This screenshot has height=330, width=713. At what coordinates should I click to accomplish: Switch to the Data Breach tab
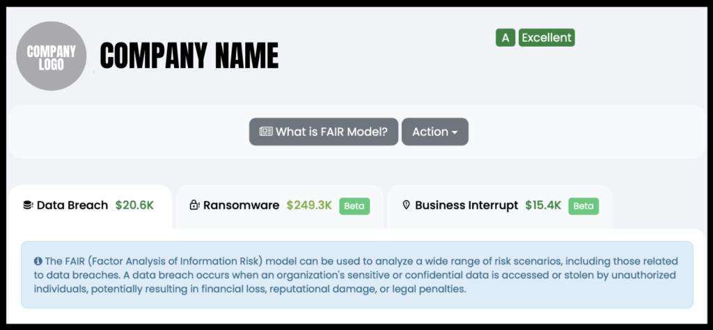pyautogui.click(x=72, y=205)
